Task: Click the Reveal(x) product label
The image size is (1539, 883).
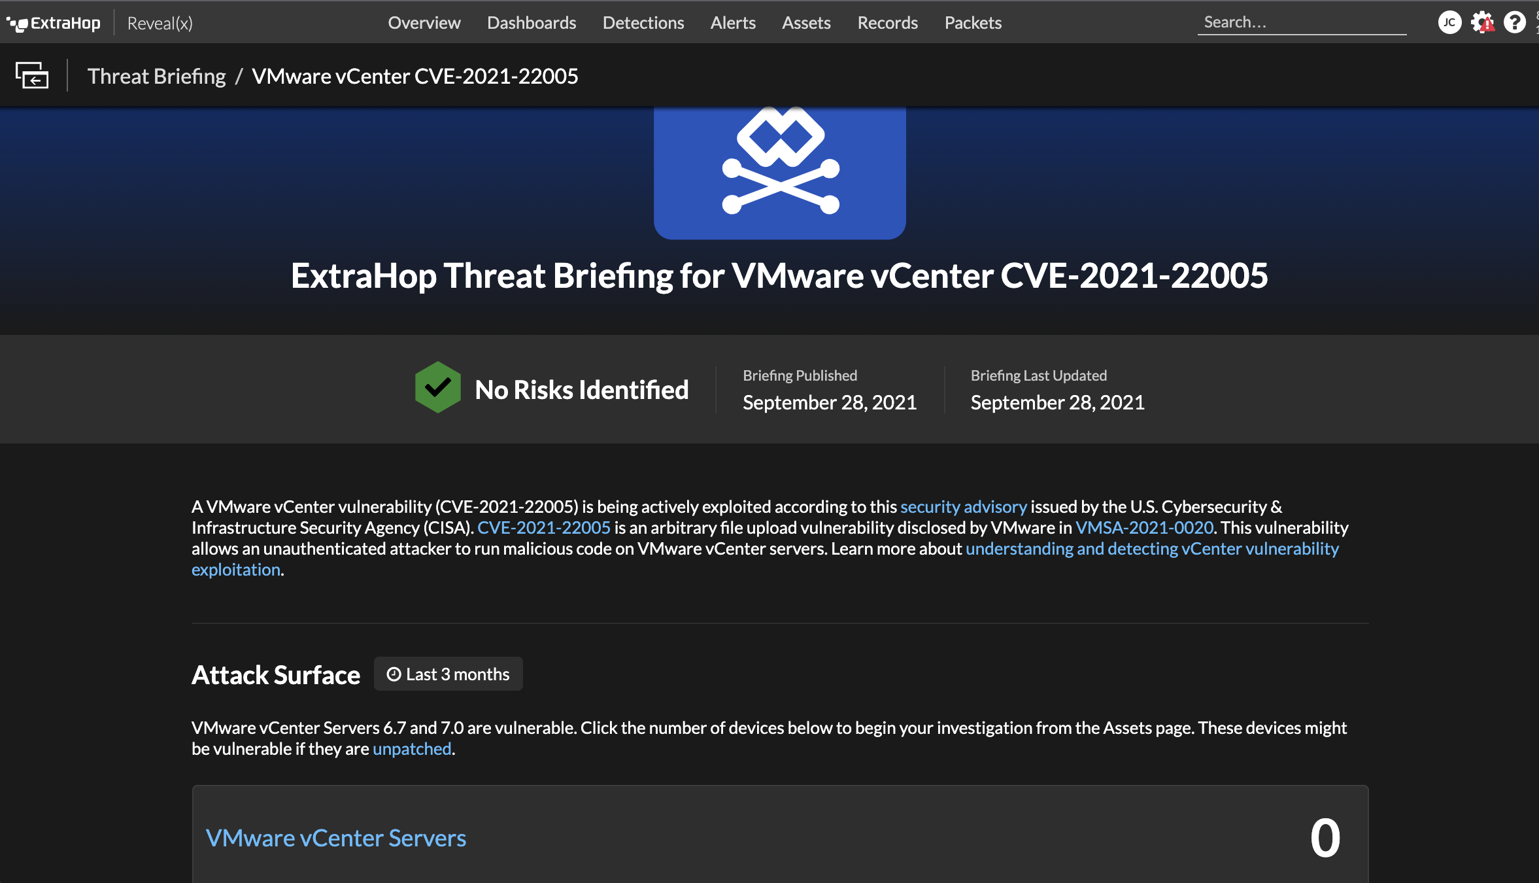Action: point(160,23)
